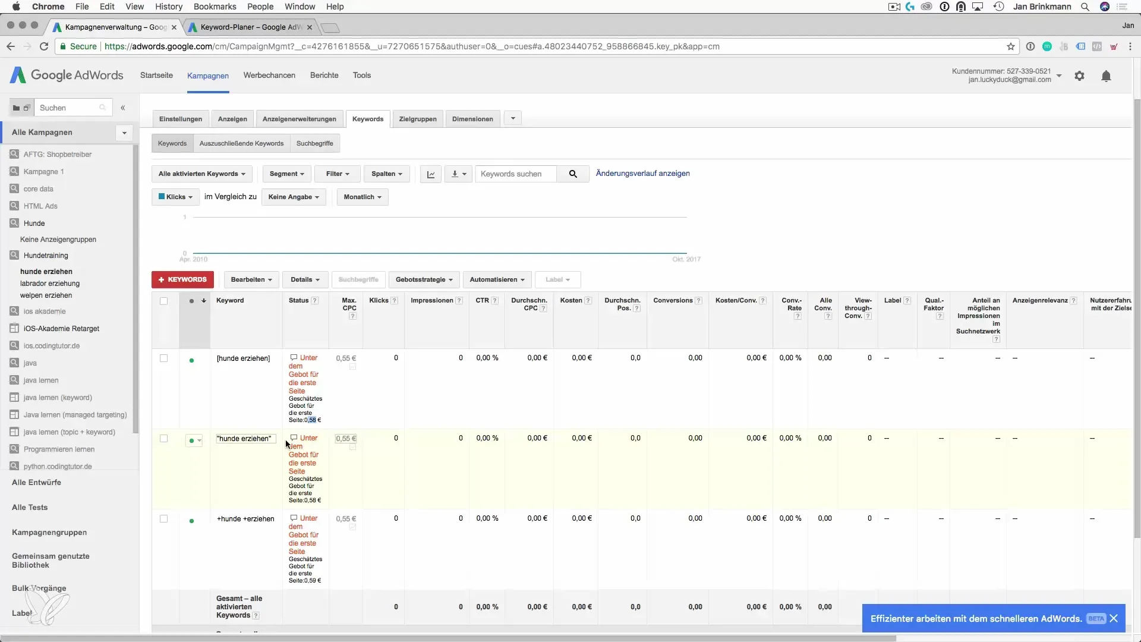Open Alle aktivierten Keywords dropdown
The width and height of the screenshot is (1141, 642).
202,174
